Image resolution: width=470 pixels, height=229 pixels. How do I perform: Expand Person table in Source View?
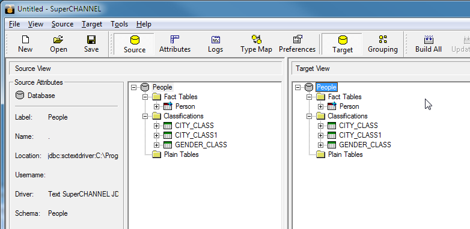pyautogui.click(x=156, y=106)
